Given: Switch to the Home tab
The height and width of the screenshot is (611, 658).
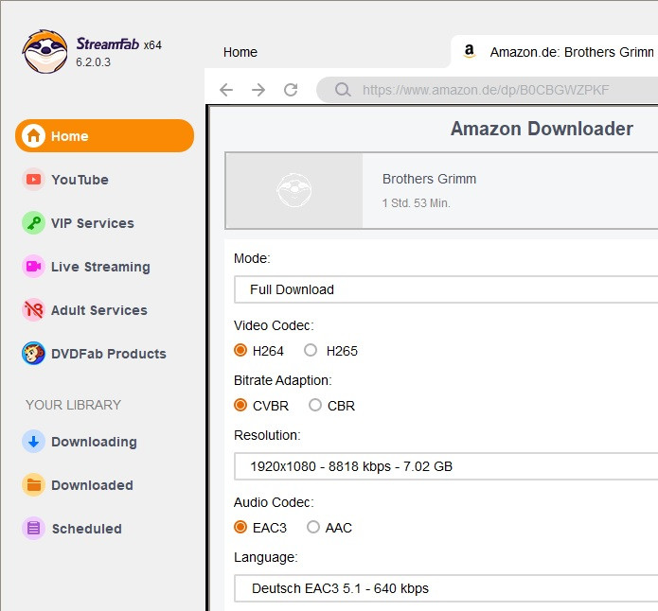Looking at the screenshot, I should click(x=240, y=52).
